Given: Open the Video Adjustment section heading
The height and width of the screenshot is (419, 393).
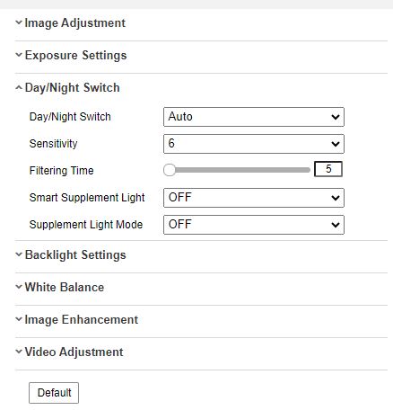Looking at the screenshot, I should (x=74, y=352).
